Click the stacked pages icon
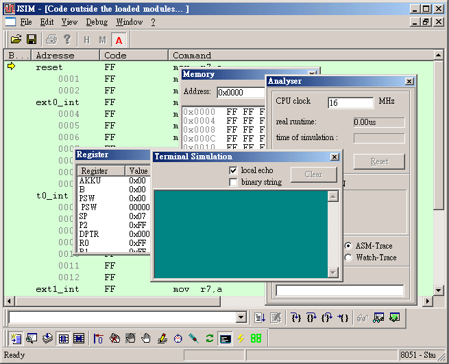The image size is (449, 364). click(x=47, y=339)
